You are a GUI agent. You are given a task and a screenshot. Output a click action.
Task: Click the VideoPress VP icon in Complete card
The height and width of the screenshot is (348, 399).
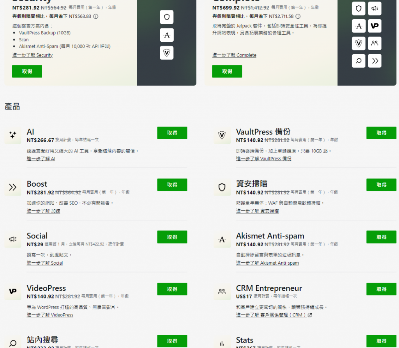(x=374, y=26)
